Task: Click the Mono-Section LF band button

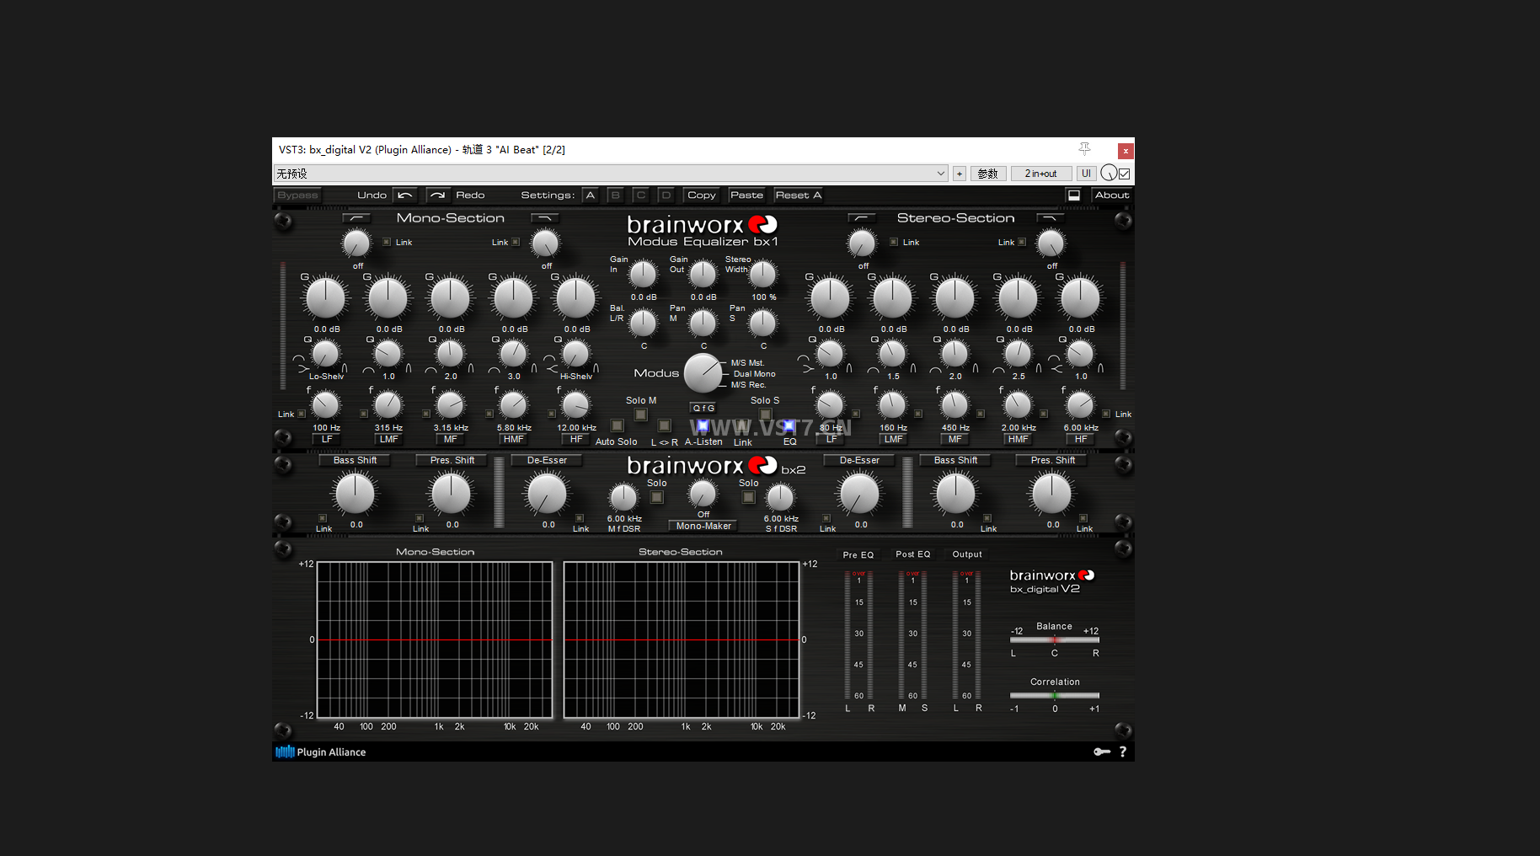Action: [x=327, y=439]
